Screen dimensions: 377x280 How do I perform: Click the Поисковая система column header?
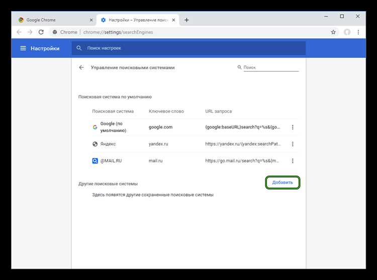pyautogui.click(x=113, y=111)
